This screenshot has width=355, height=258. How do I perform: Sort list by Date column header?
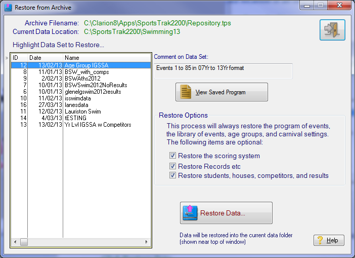(x=46, y=58)
